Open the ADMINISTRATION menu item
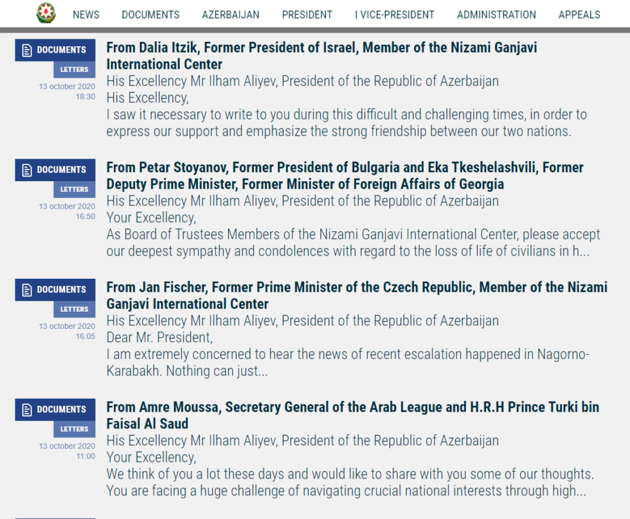 [496, 15]
